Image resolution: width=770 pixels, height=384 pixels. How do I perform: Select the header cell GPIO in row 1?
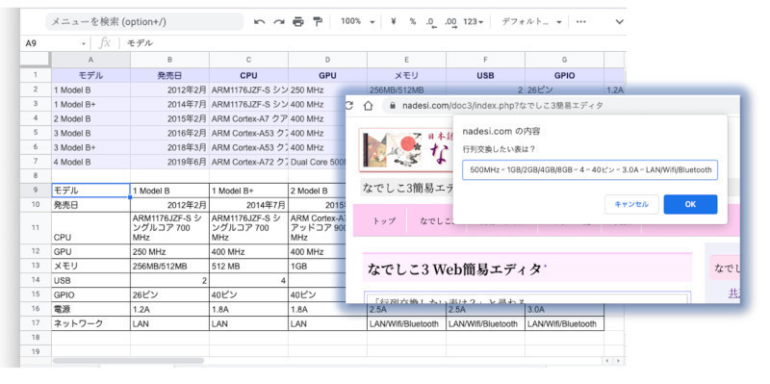[564, 76]
